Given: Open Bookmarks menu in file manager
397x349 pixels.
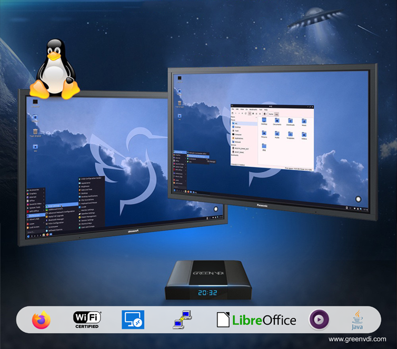Looking at the screenshot, I should [253, 109].
